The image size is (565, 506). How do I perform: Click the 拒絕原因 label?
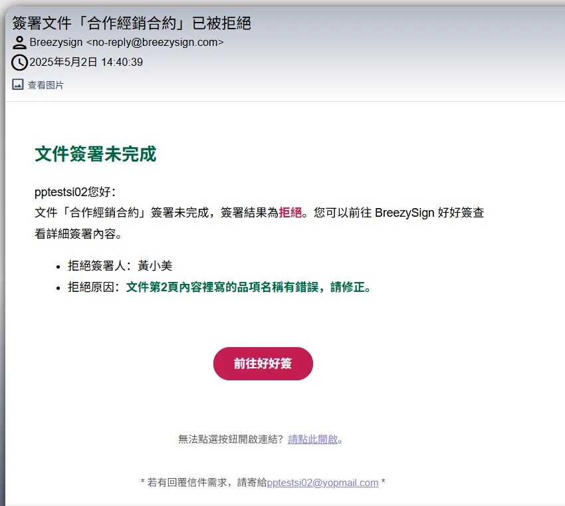point(94,287)
